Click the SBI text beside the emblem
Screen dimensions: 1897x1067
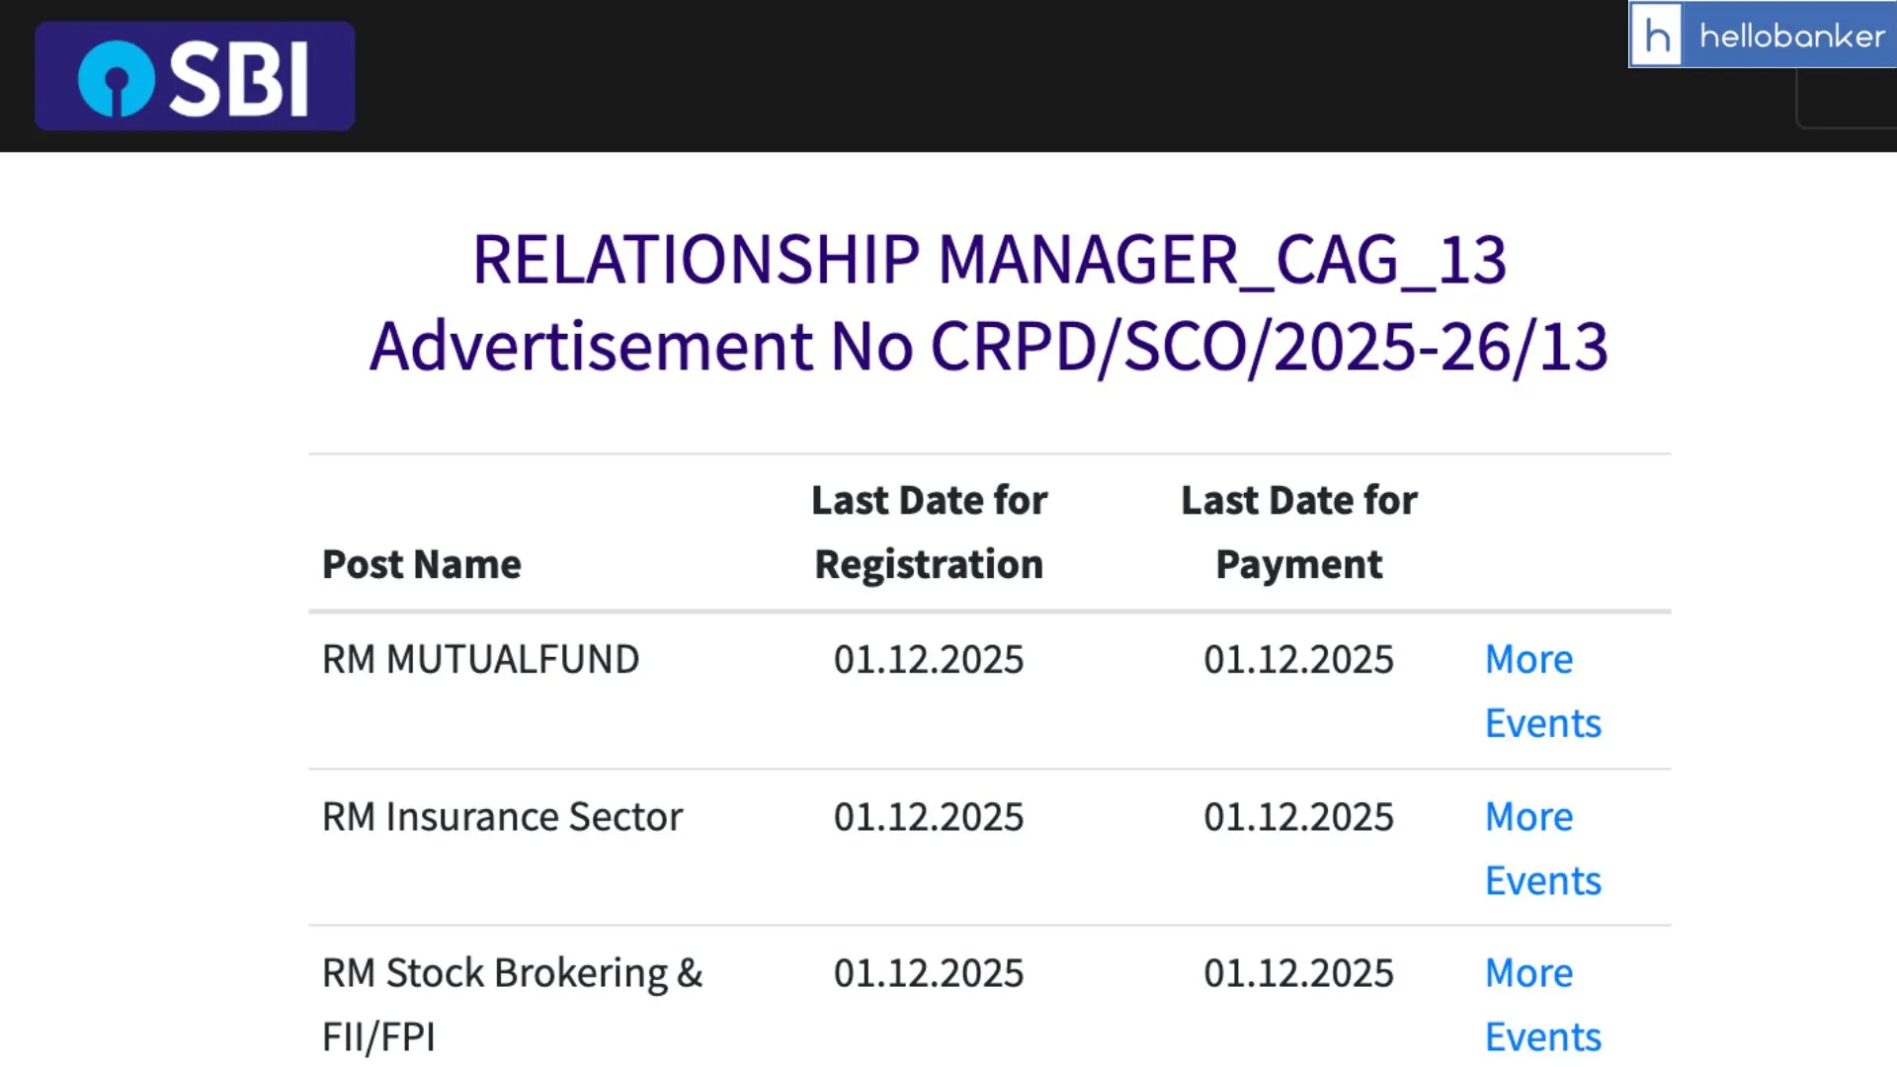pos(242,75)
